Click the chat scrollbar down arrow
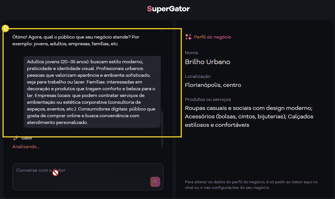This screenshot has width=335, height=199. click(162, 148)
